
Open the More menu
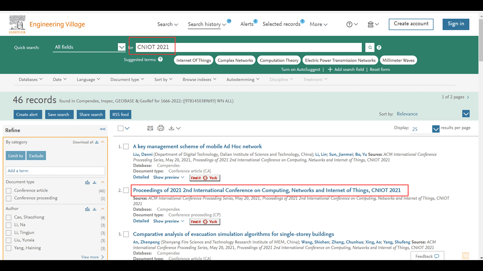318,24
